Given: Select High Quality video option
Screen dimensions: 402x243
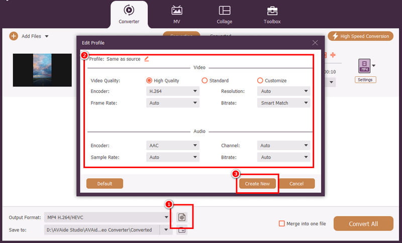Looking at the screenshot, I should [149, 80].
